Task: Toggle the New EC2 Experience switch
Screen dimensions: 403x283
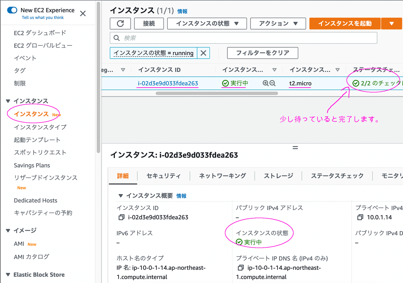Action: tap(12, 10)
